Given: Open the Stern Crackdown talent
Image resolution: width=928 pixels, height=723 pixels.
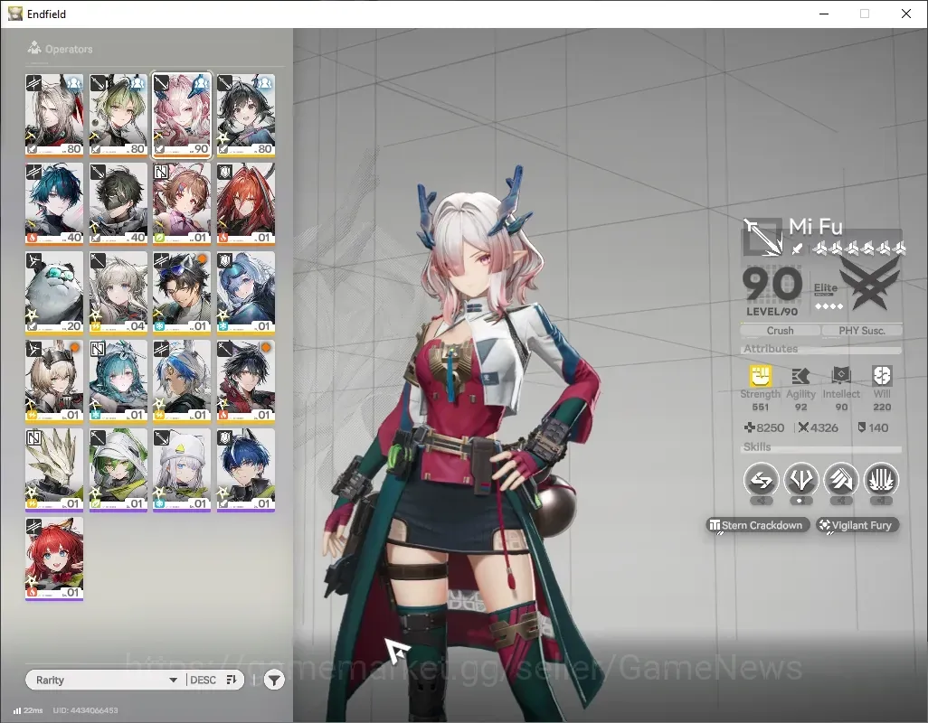Looking at the screenshot, I should click(757, 525).
